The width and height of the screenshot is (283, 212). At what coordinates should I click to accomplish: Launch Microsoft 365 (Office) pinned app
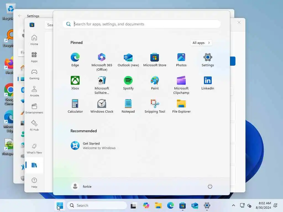coord(102,62)
